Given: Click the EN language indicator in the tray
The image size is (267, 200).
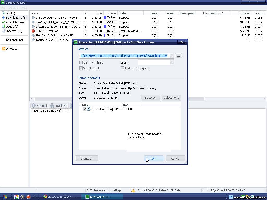Looking at the screenshot, I should coord(231,197).
